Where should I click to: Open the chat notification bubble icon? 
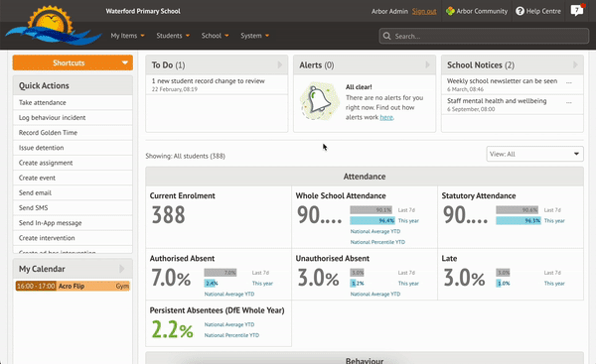pyautogui.click(x=577, y=10)
